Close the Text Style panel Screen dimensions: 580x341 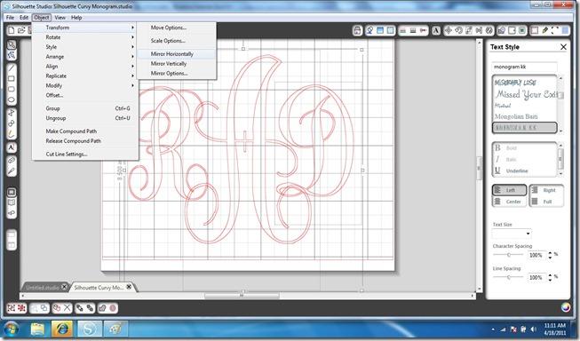coord(563,47)
